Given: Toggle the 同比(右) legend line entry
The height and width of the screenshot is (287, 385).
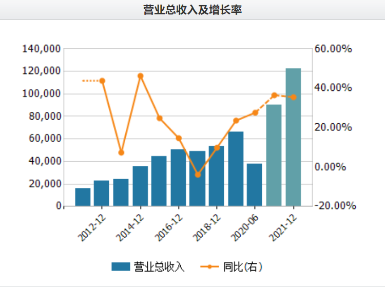Looking at the screenshot, I should (x=232, y=266).
